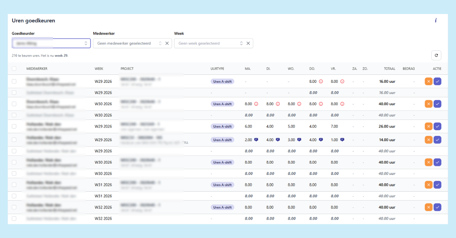Check the W31 2026 Uren A-shift row checkbox

tap(14, 185)
